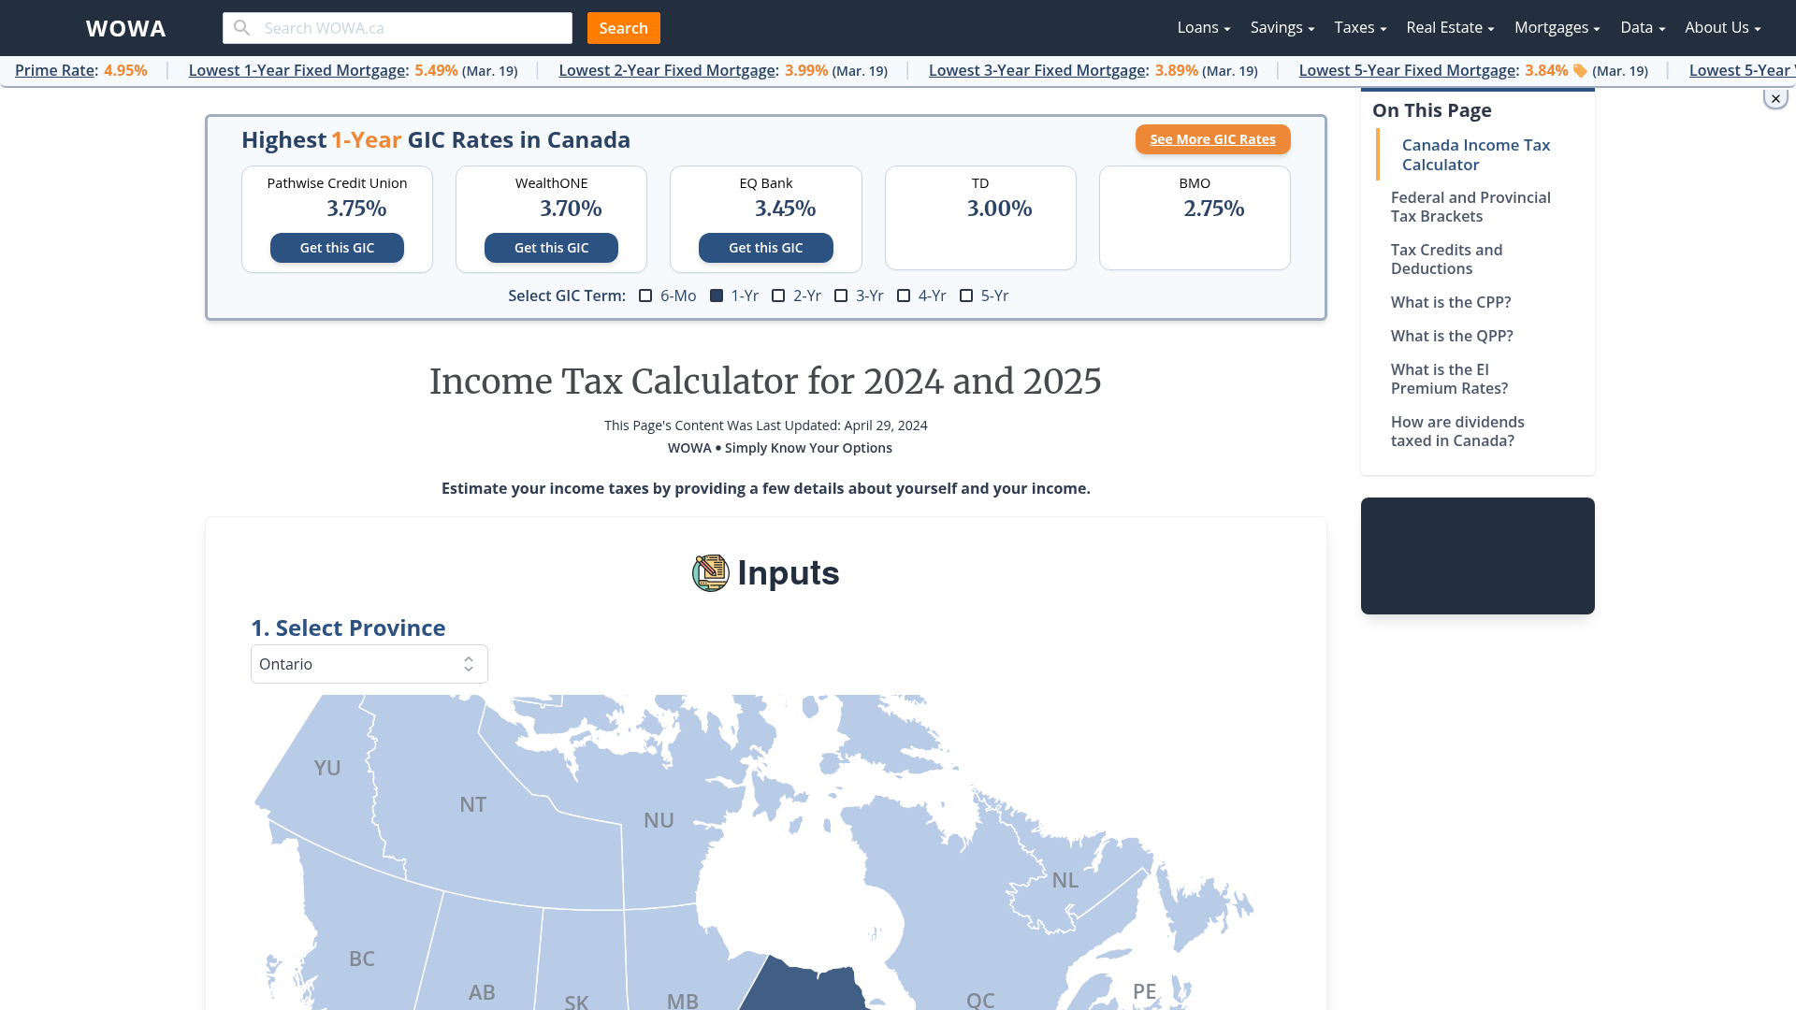Viewport: 1796px width, 1010px height.
Task: Click the Canada map province selector icon
Action: (468, 663)
